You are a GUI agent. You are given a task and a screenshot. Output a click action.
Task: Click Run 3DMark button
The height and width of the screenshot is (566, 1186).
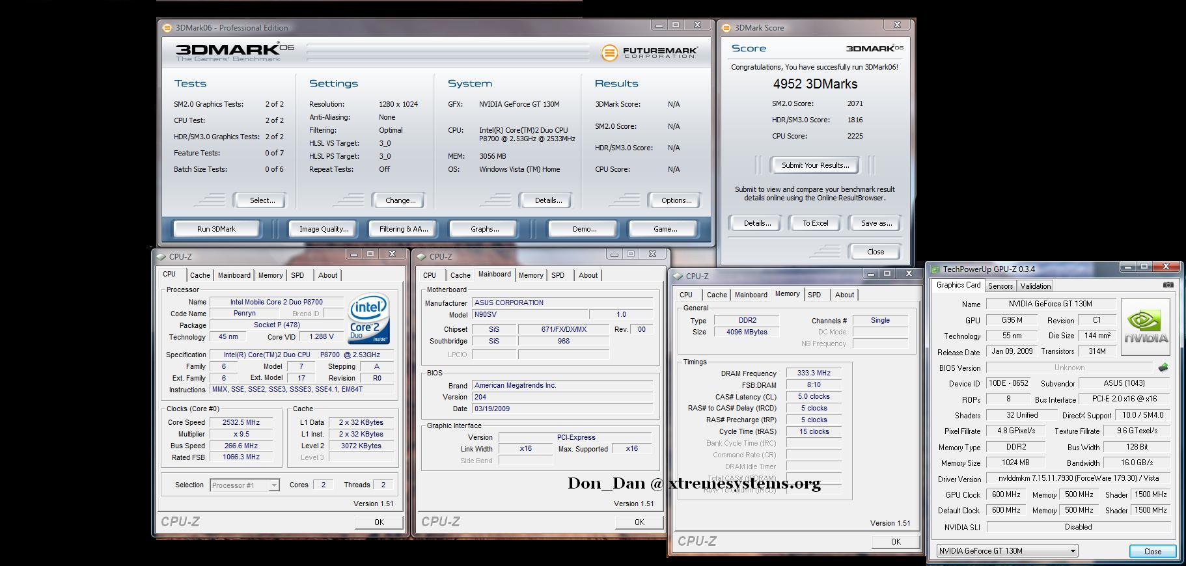[216, 229]
